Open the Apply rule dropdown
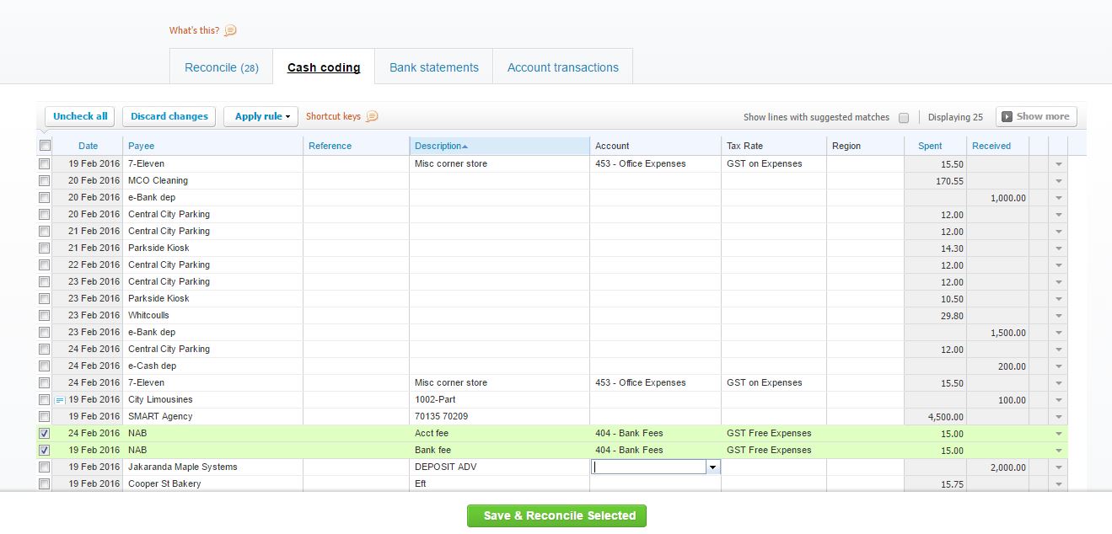This screenshot has height=534, width=1112. tap(261, 116)
